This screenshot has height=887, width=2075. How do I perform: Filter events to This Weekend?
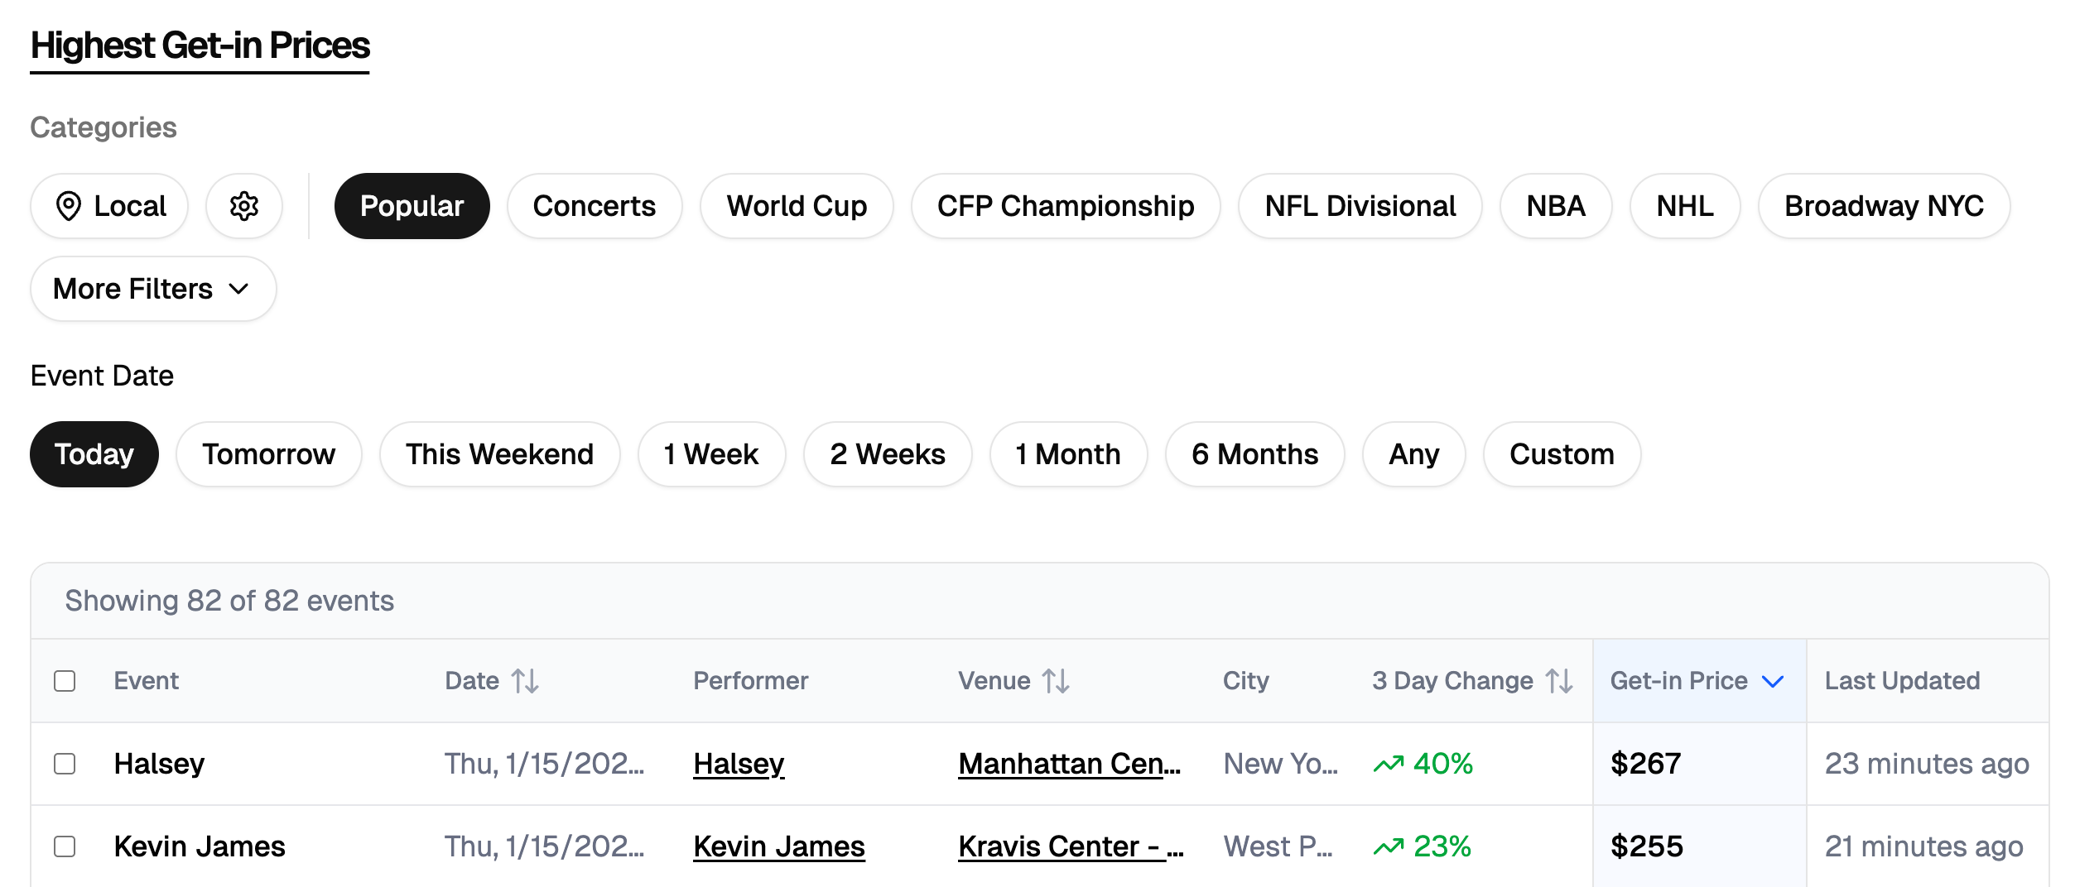click(499, 454)
